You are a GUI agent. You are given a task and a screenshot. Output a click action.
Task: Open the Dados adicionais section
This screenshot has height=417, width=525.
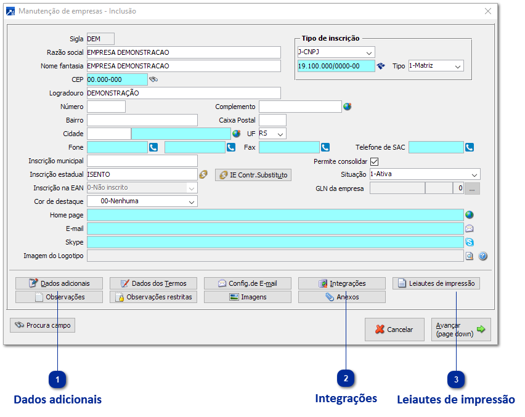pyautogui.click(x=59, y=283)
